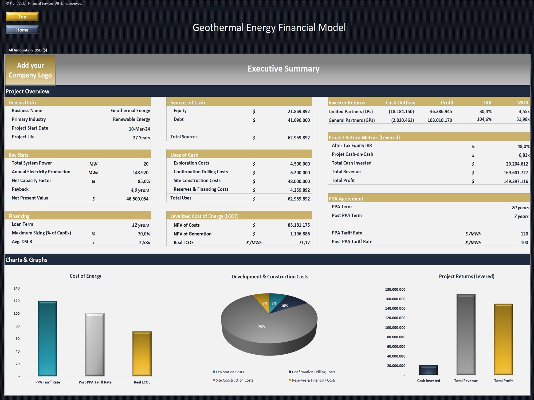The image size is (534, 400).
Task: Click the Site Construction Costs legend swatch
Action: (x=214, y=380)
